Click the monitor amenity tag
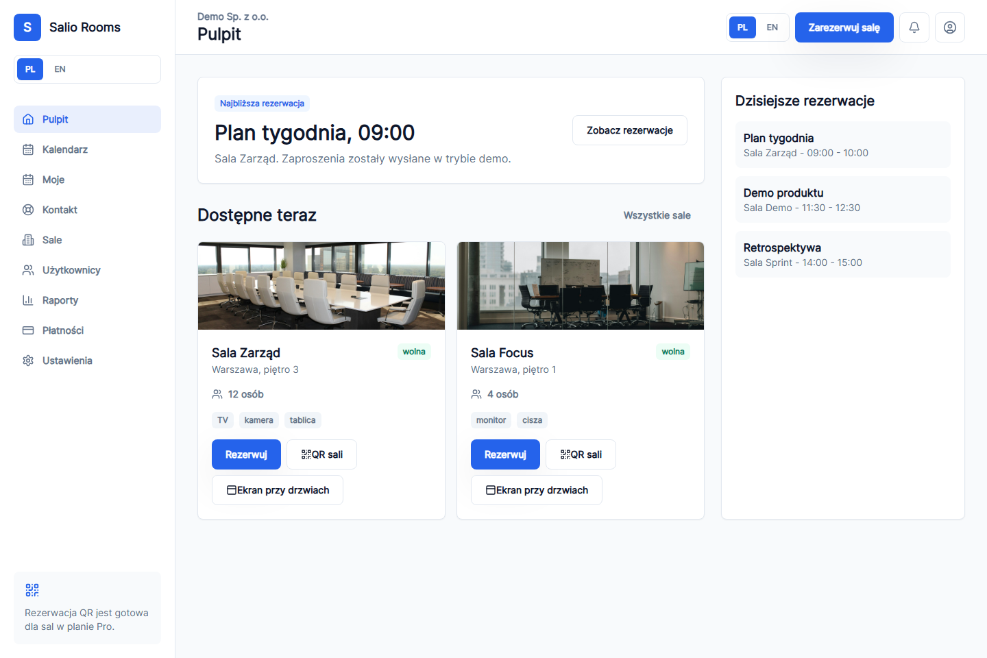 click(x=491, y=420)
